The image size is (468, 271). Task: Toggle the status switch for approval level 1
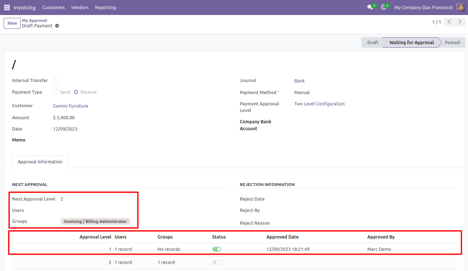217,249
